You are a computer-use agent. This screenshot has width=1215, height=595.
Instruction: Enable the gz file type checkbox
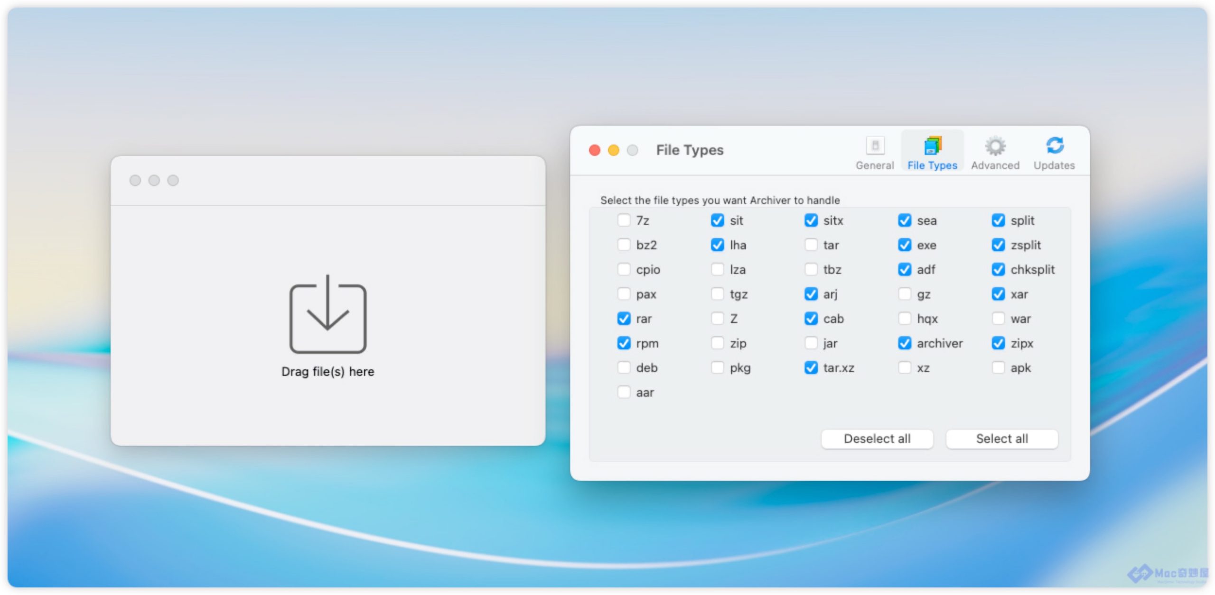pyautogui.click(x=905, y=294)
